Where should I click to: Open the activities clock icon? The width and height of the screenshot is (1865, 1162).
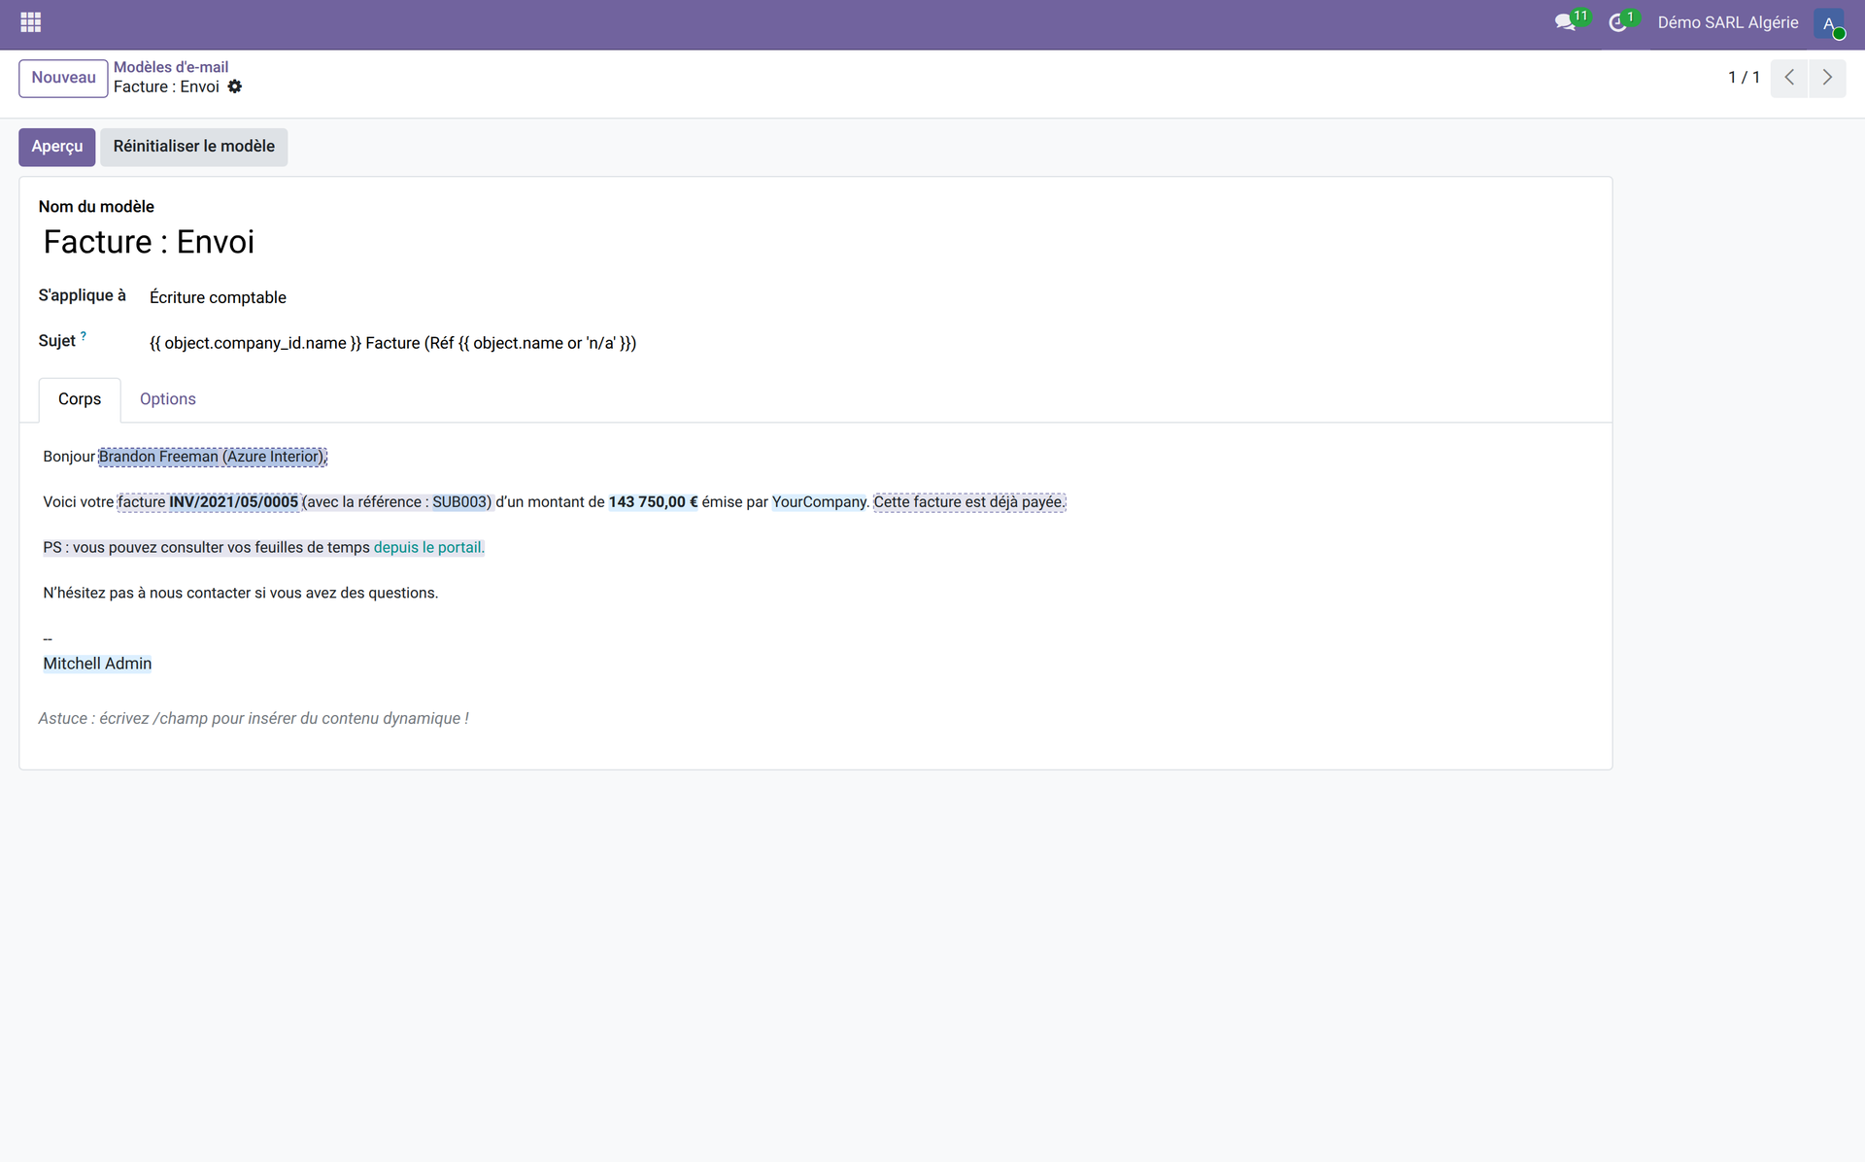(x=1618, y=22)
